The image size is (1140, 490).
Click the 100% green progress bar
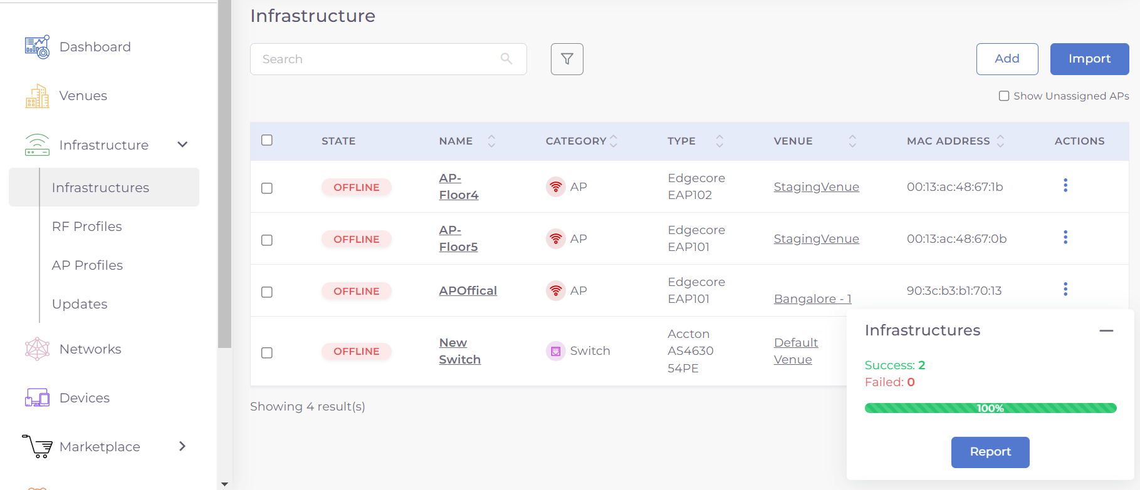(990, 408)
